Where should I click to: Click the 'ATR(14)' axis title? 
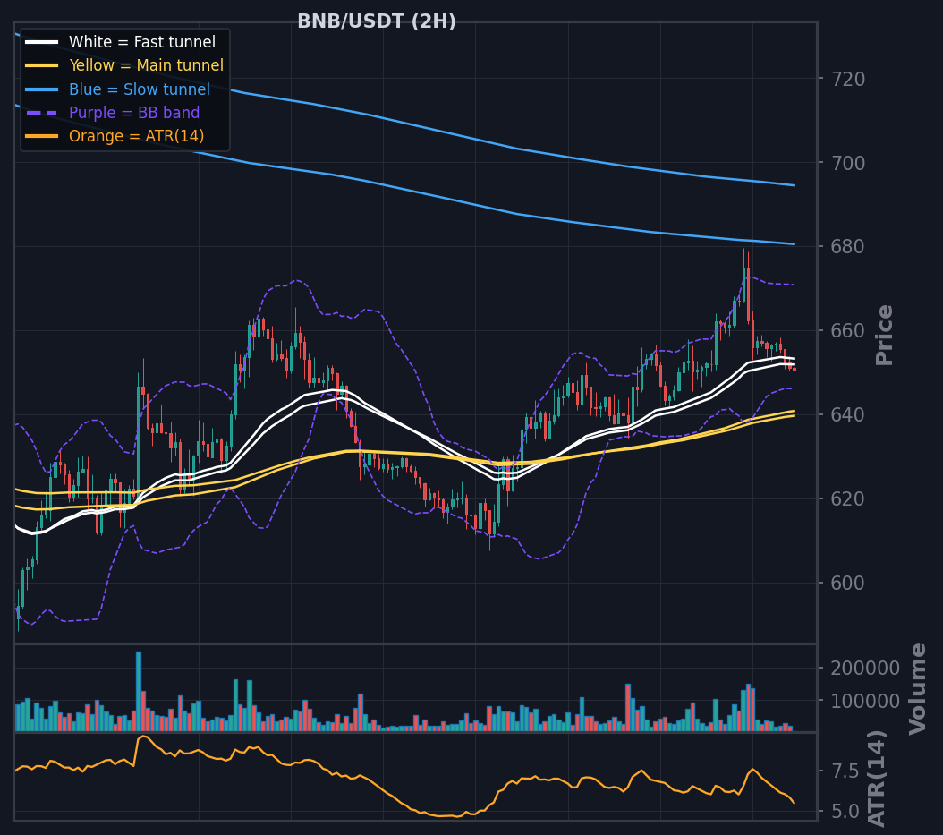[x=878, y=779]
